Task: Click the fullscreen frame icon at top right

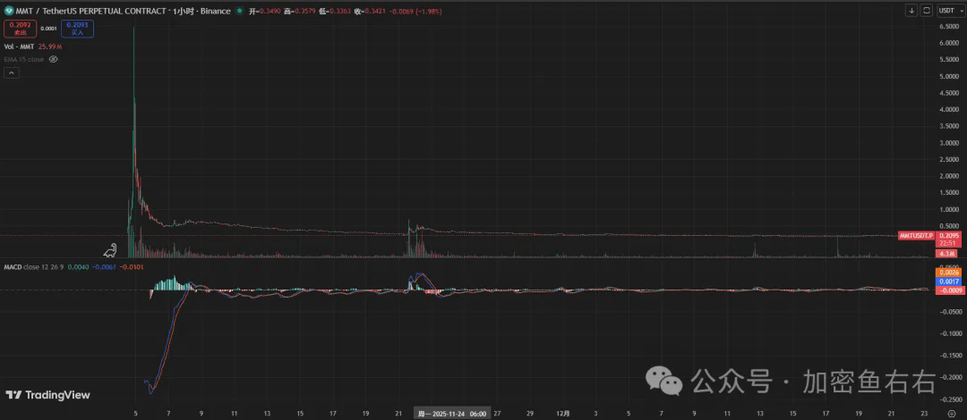Action: [x=927, y=11]
